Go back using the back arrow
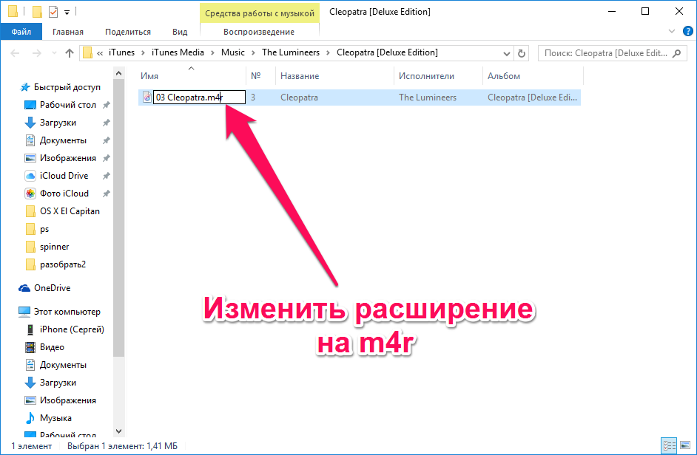 (x=15, y=53)
